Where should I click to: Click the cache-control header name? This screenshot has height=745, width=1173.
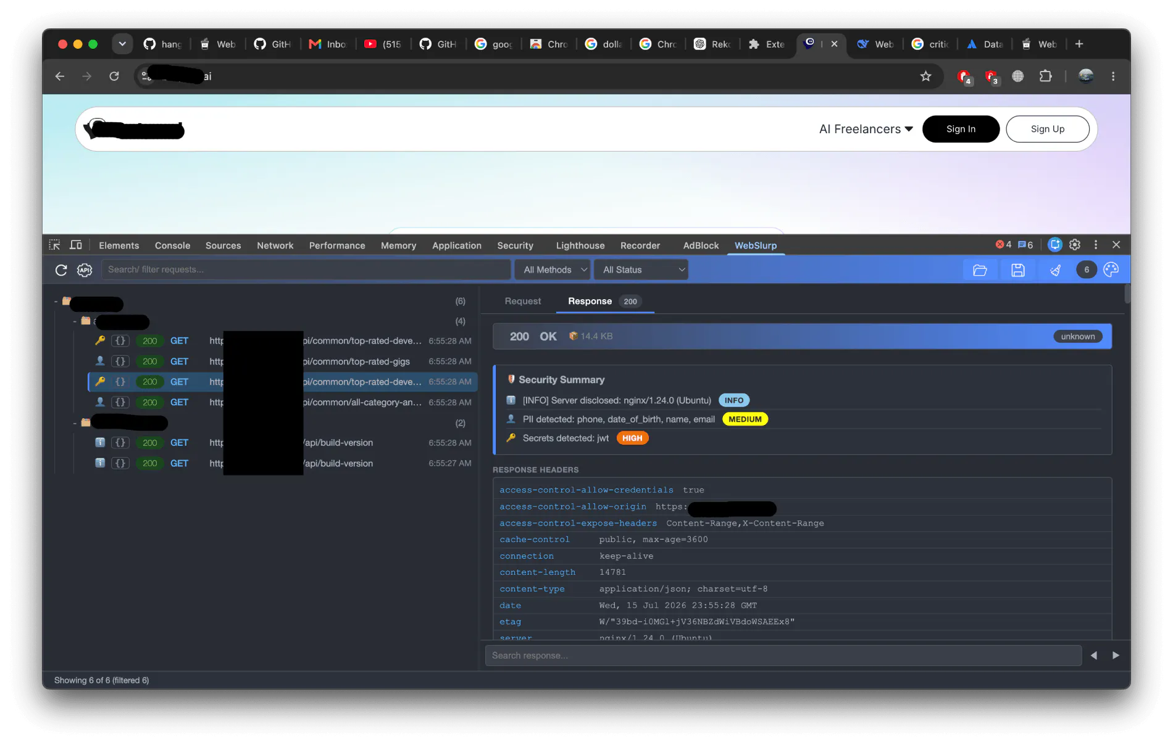pos(534,540)
